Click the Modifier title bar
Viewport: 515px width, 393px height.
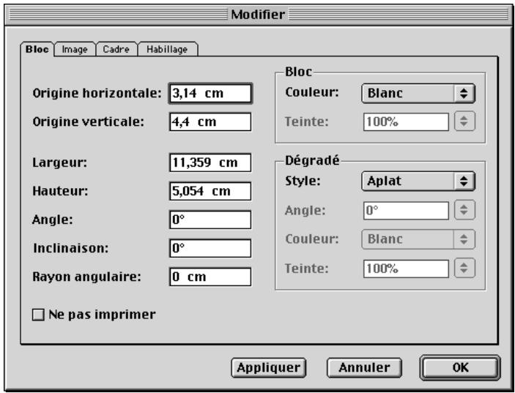click(x=258, y=15)
